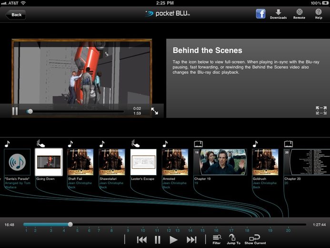Open the Shaft Fail soundtrack thumbnail

80,162
